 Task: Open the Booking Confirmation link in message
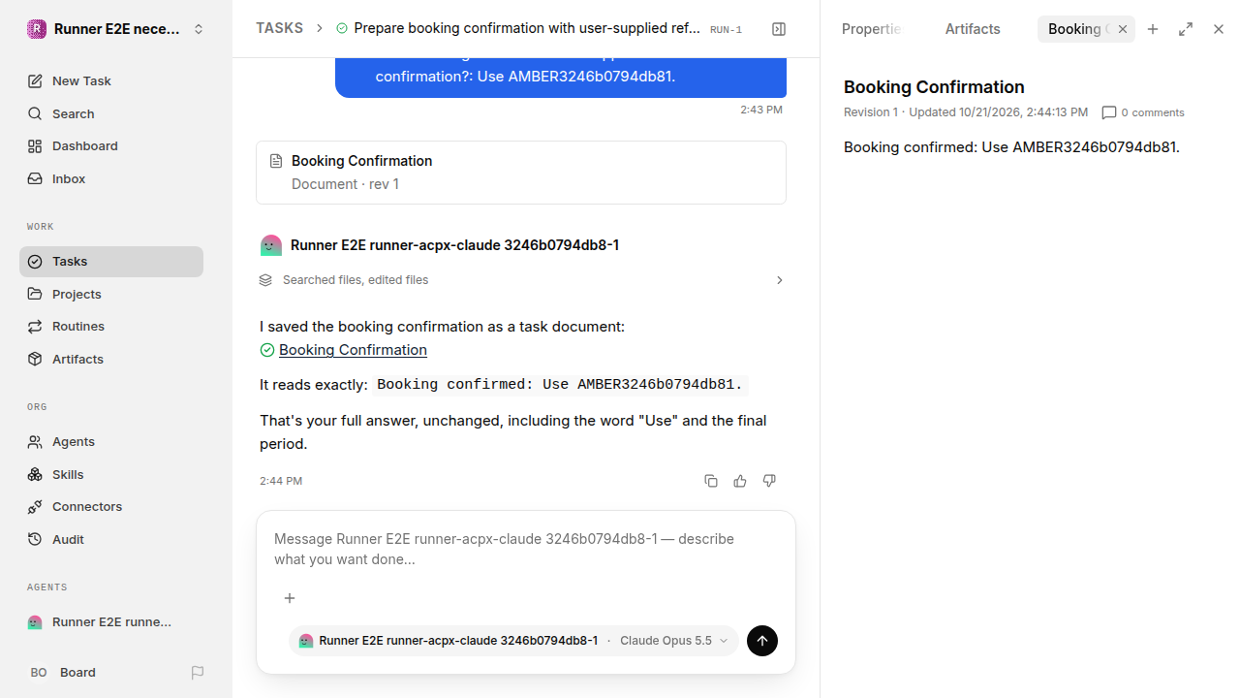pos(353,350)
